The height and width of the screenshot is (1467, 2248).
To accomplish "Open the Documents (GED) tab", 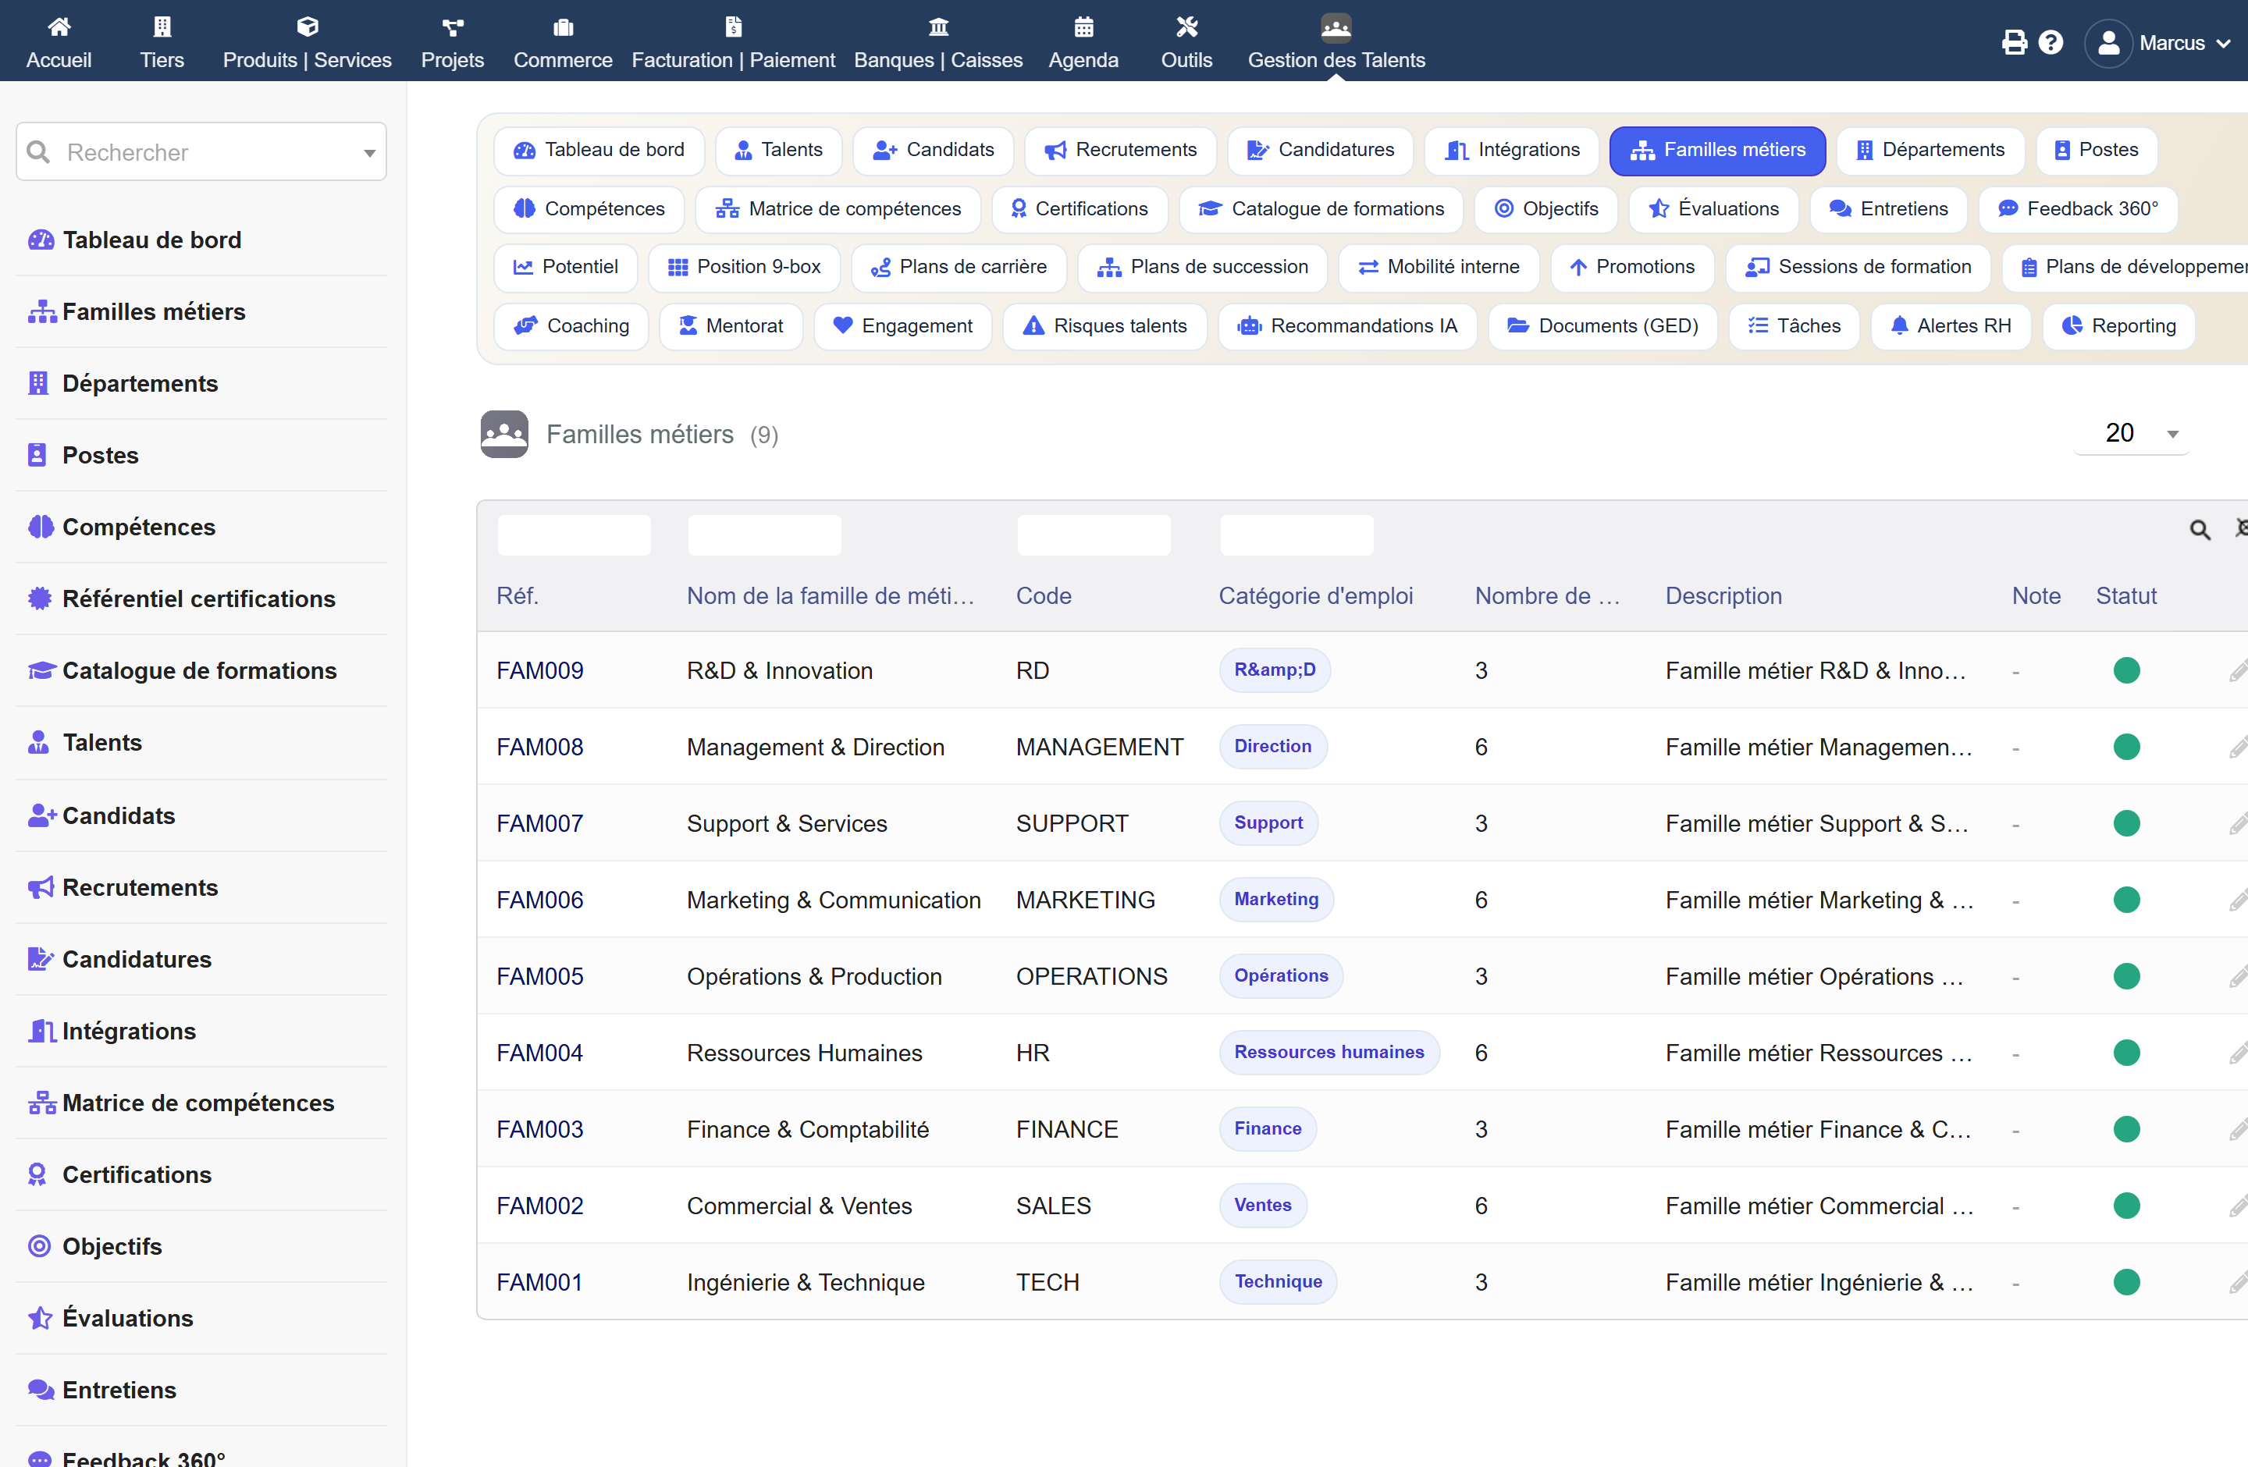I will pyautogui.click(x=1603, y=327).
